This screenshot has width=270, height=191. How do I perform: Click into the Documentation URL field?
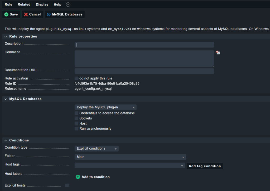144,71
